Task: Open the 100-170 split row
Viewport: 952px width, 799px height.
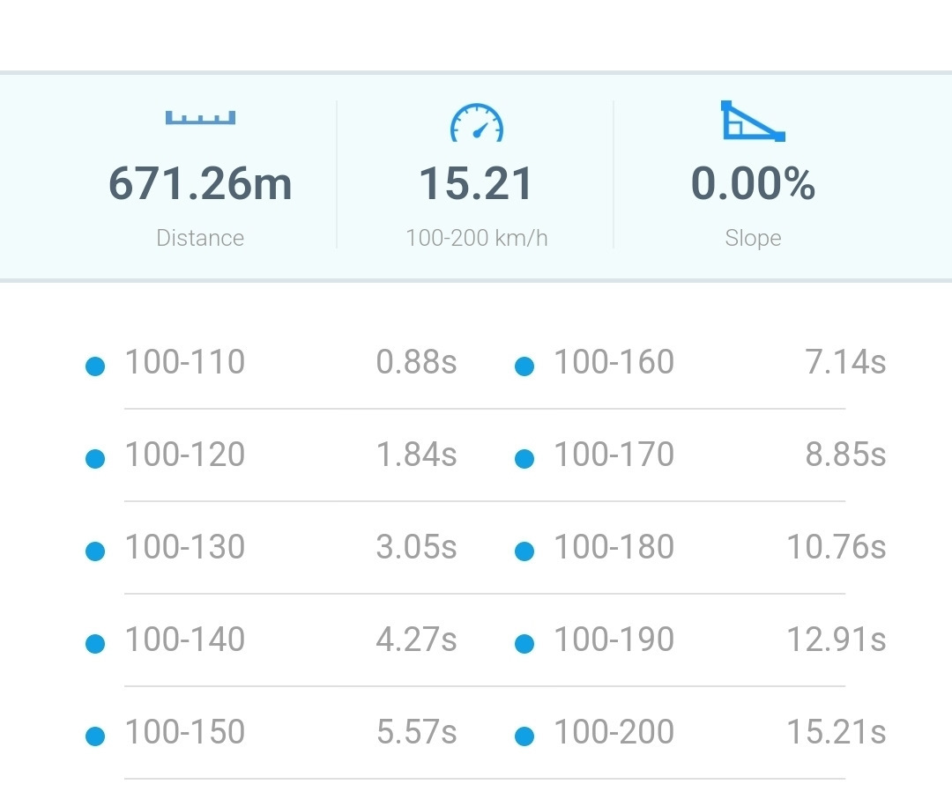Action: click(700, 455)
